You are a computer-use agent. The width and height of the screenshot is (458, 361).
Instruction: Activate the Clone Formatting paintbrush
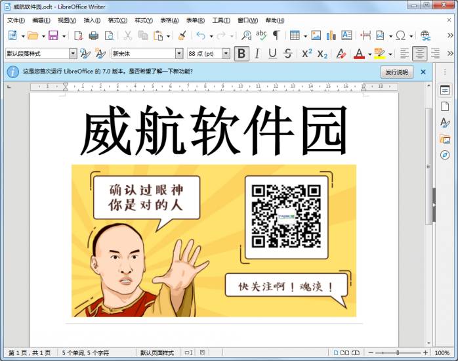click(x=182, y=35)
